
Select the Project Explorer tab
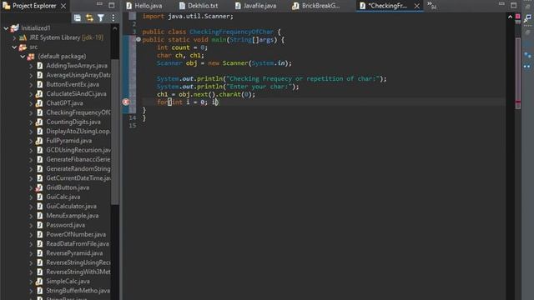pos(34,6)
